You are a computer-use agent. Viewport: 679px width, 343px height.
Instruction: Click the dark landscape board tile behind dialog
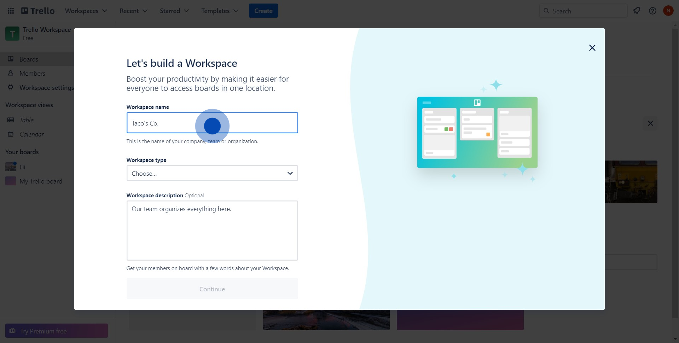326,320
